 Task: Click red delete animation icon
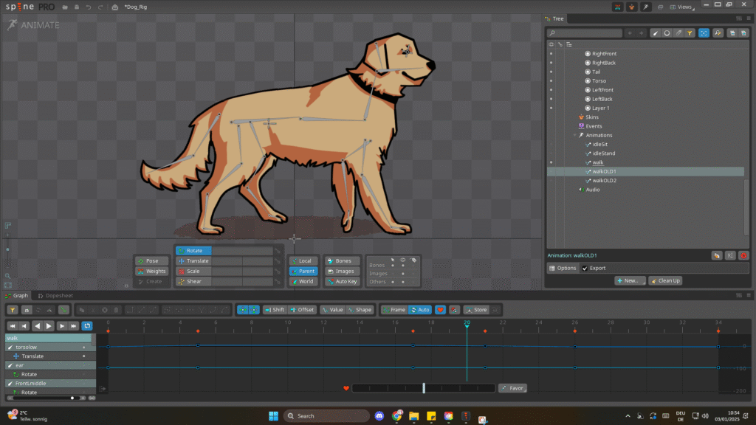(743, 255)
